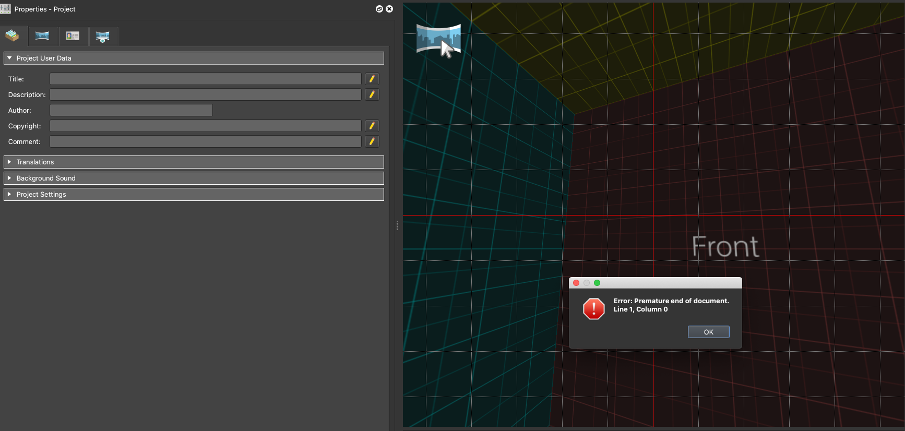
Task: Open the Copyright pencil edit button
Action: tap(372, 126)
